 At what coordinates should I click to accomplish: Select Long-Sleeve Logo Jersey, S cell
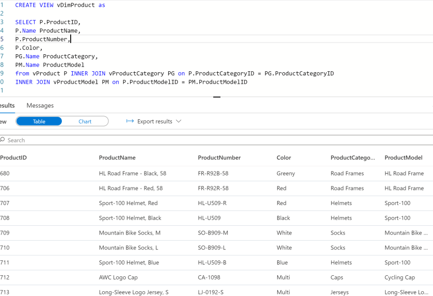click(134, 292)
